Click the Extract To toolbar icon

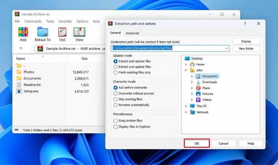coord(43,32)
